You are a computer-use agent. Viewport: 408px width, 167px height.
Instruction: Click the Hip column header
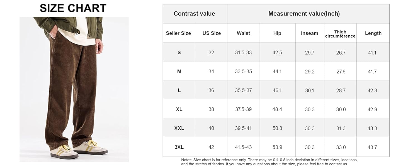[x=277, y=33]
